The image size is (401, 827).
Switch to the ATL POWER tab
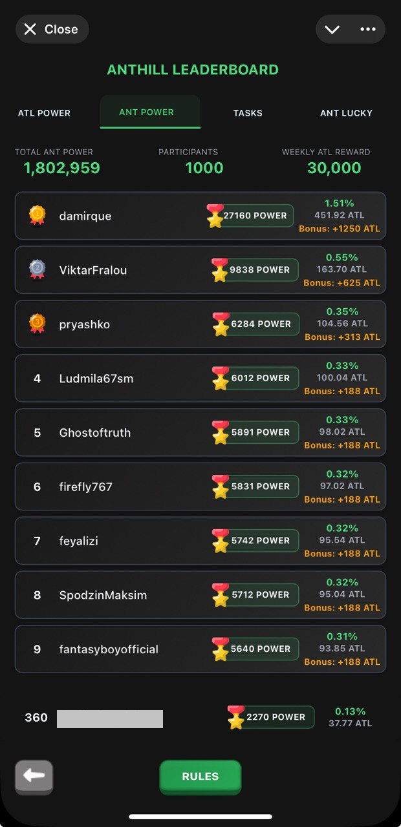(44, 113)
